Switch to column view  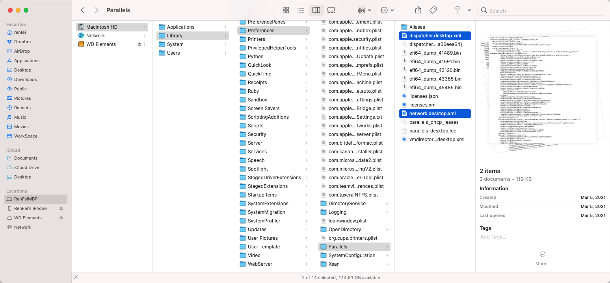tap(316, 10)
